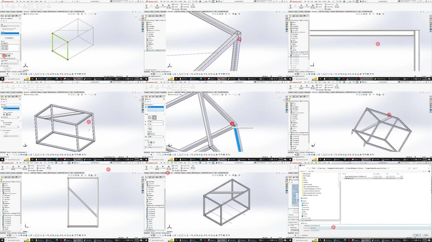Cancel the Gusset PropertyManager with the red X
The image size is (432, 242).
(148, 101)
